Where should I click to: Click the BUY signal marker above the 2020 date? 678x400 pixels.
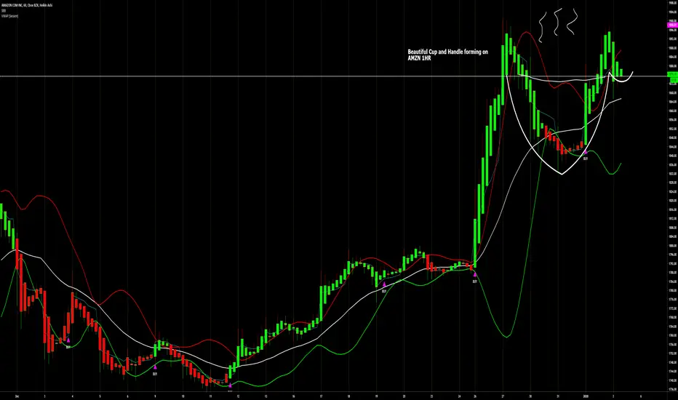click(x=586, y=152)
